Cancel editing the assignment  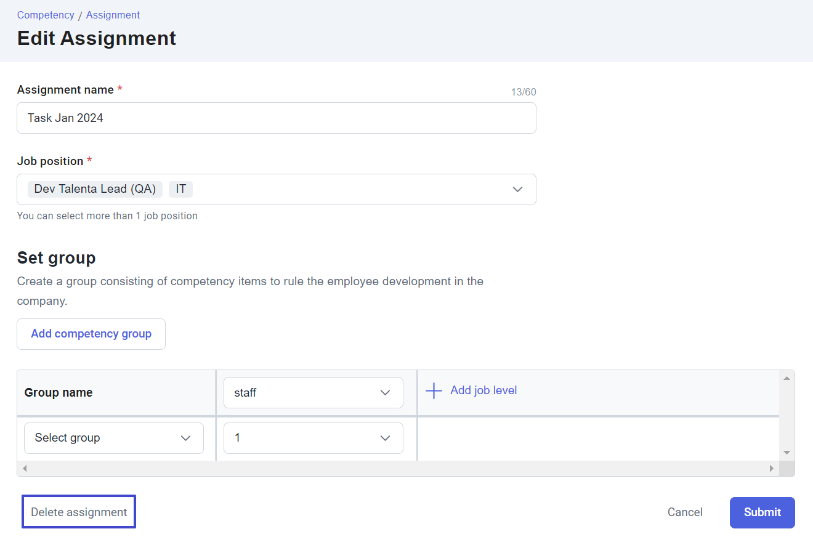tap(685, 512)
